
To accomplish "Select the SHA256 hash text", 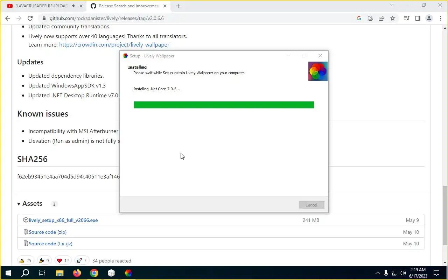I will pos(68,176).
